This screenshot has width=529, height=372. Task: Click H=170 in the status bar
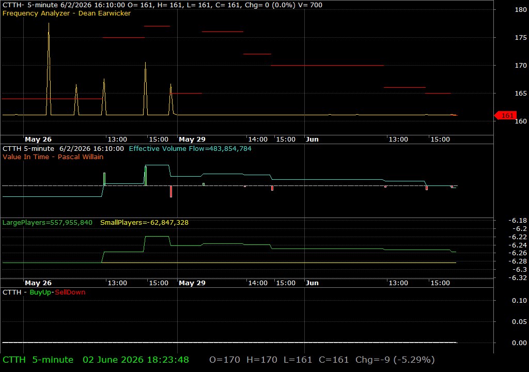point(262,360)
